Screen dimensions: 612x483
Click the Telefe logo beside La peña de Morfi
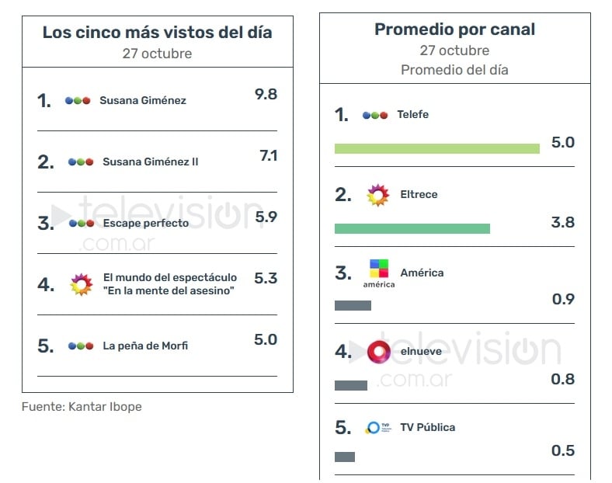[81, 346]
